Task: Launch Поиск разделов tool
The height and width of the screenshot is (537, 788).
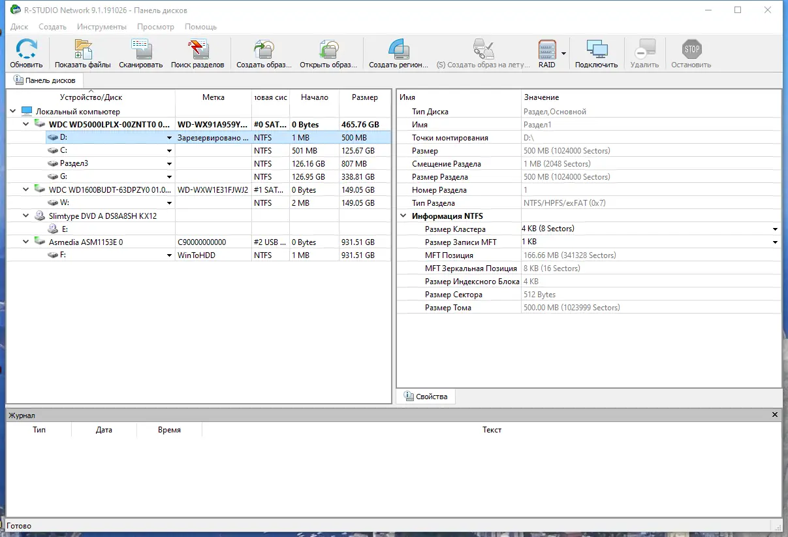Action: point(198,49)
